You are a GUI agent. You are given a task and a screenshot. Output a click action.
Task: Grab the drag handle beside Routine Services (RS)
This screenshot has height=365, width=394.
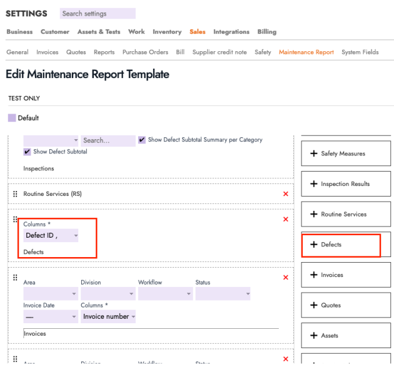tap(15, 194)
